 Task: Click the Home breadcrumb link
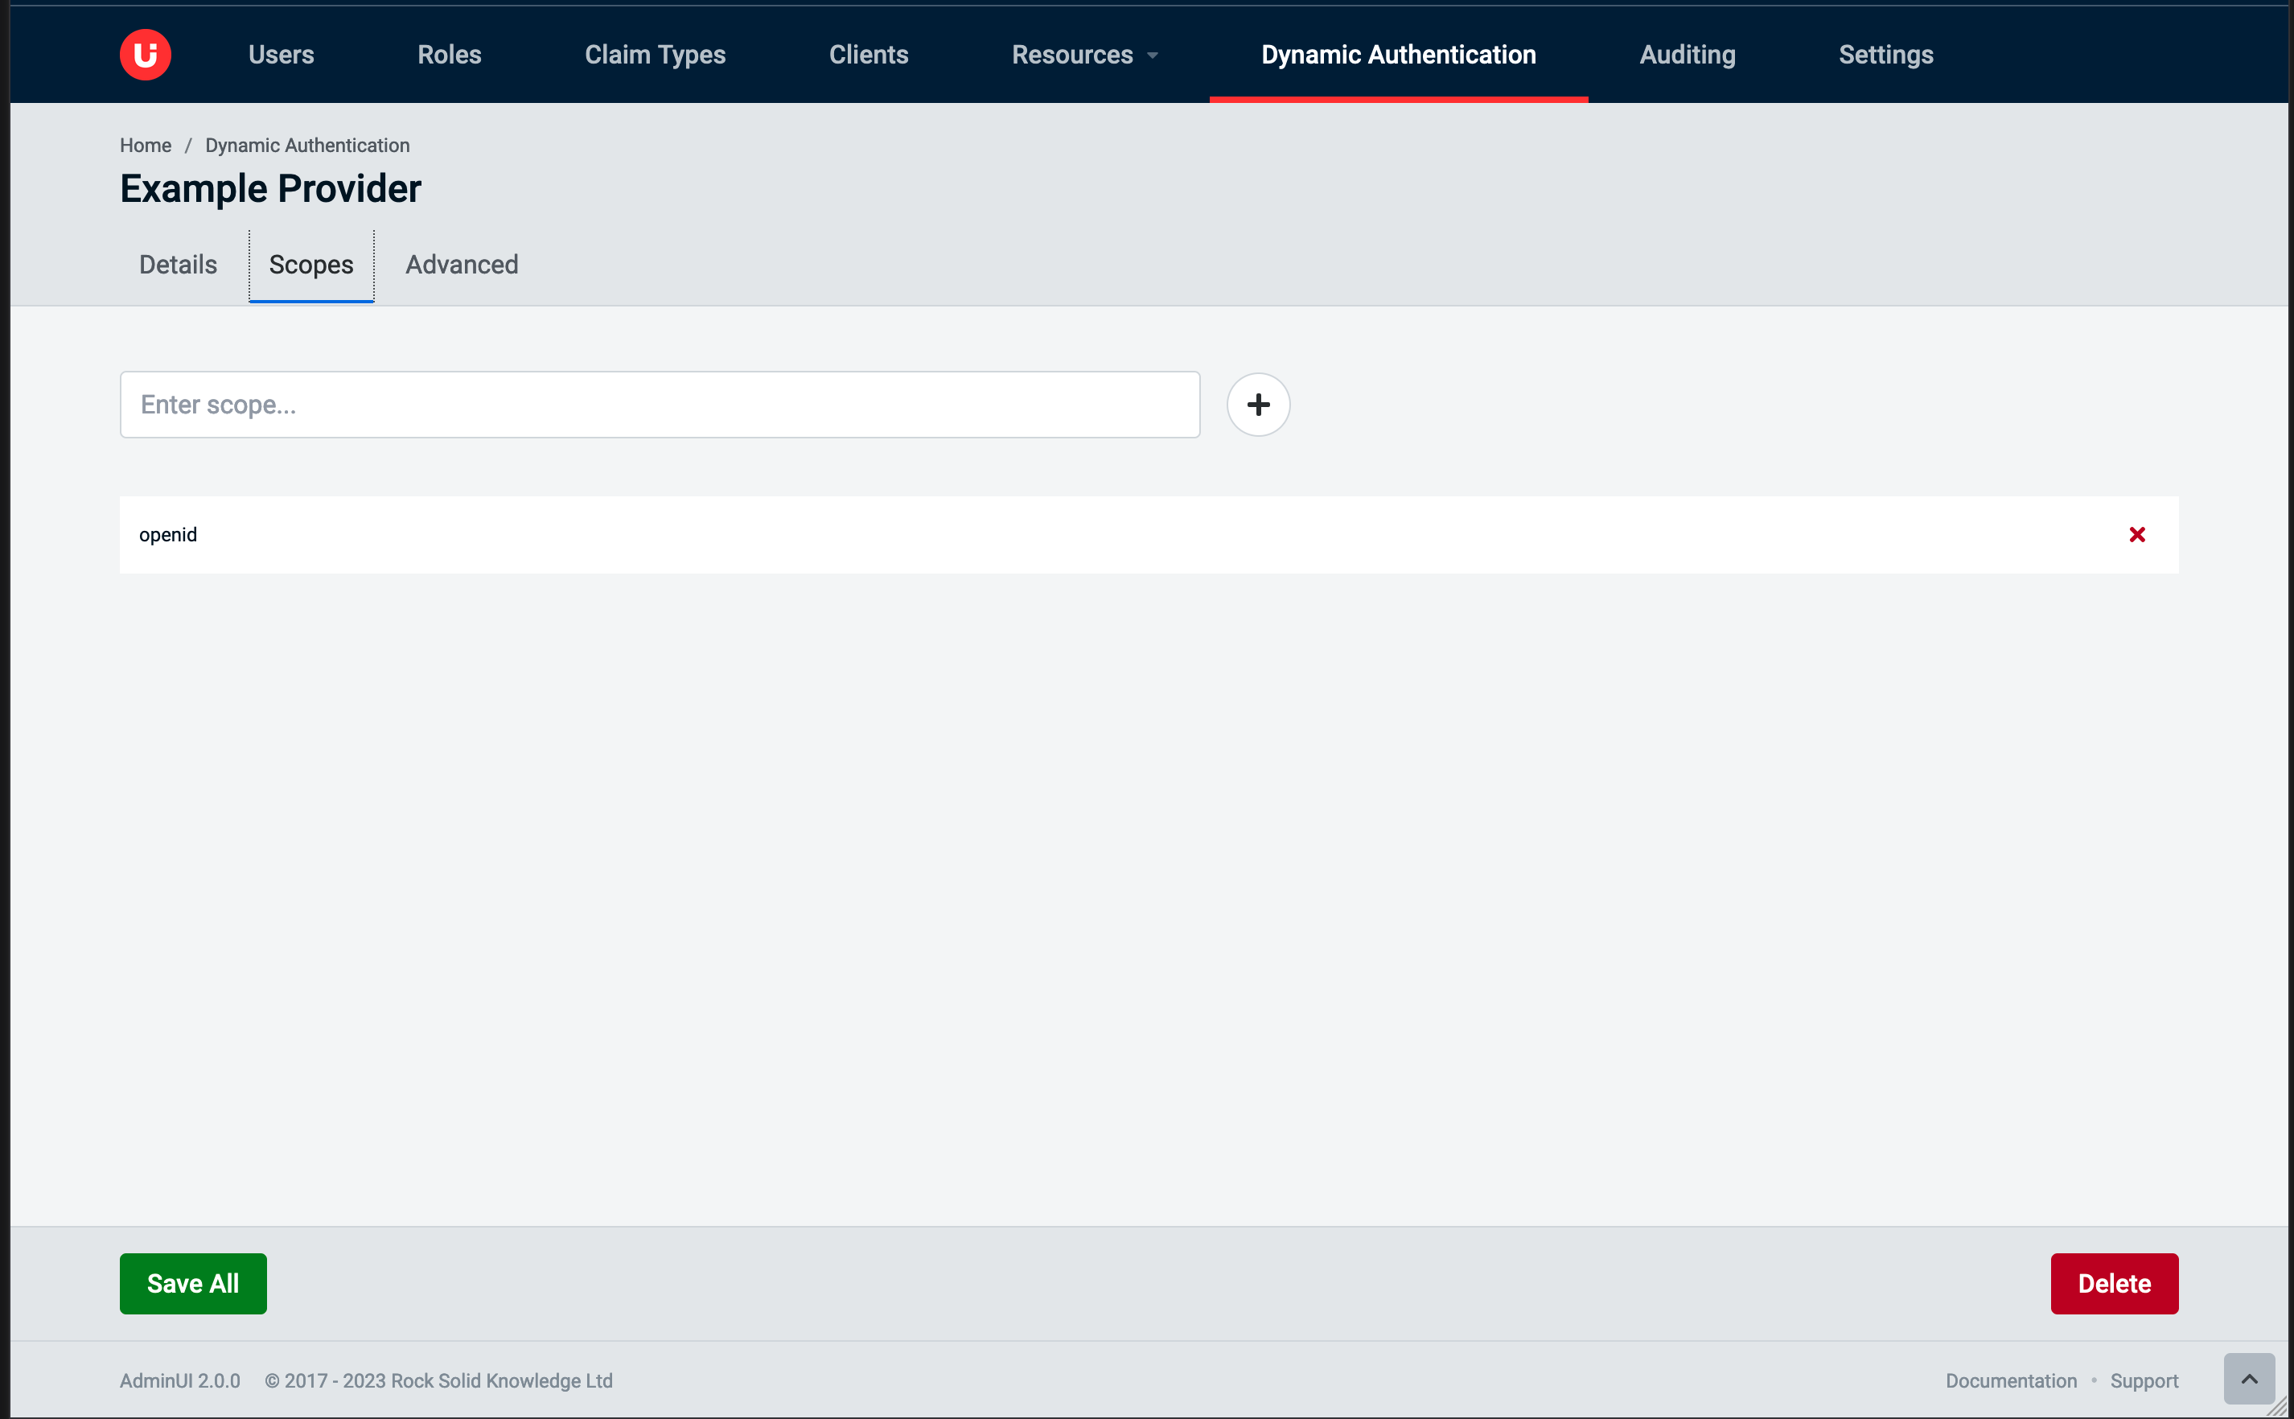pos(146,146)
